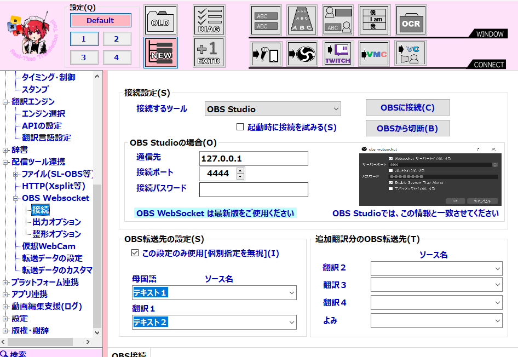Click the maid character logo
The height and width of the screenshot is (357, 518).
point(32,37)
